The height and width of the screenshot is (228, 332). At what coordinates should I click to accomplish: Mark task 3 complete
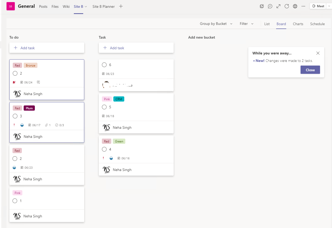pos(15,116)
